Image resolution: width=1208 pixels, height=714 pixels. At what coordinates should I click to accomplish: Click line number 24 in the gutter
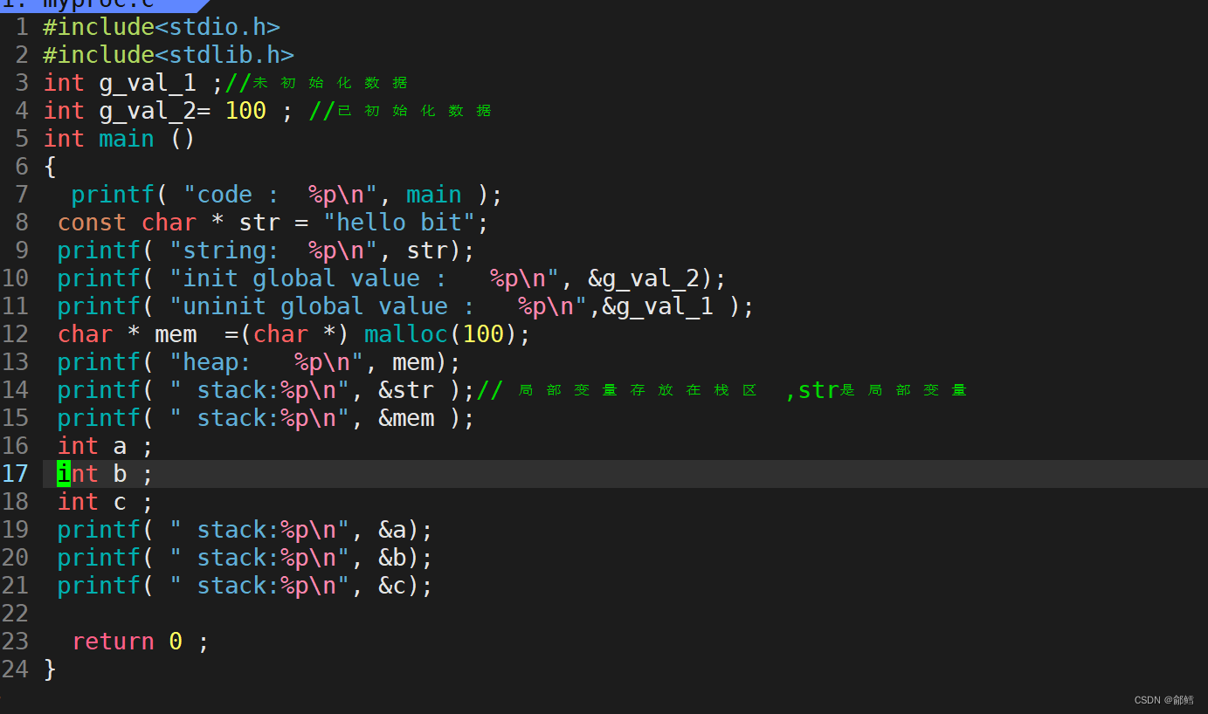pyautogui.click(x=15, y=669)
